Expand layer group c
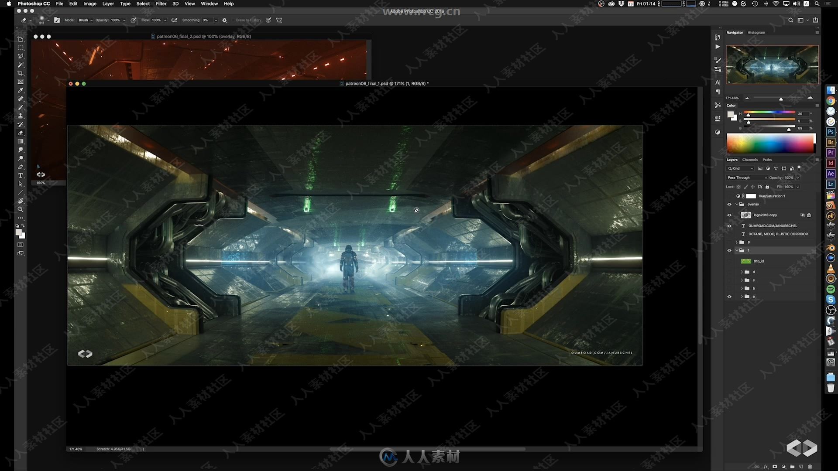The height and width of the screenshot is (471, 838). (x=742, y=280)
